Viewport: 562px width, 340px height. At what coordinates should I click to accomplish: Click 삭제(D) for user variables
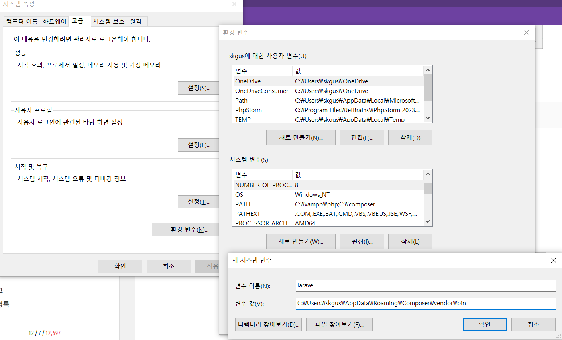point(410,138)
